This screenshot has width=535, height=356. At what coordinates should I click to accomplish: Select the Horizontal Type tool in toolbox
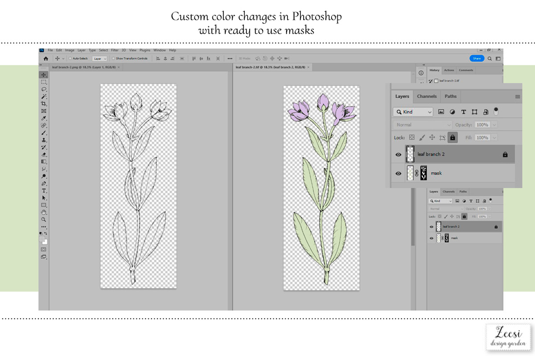pos(44,190)
